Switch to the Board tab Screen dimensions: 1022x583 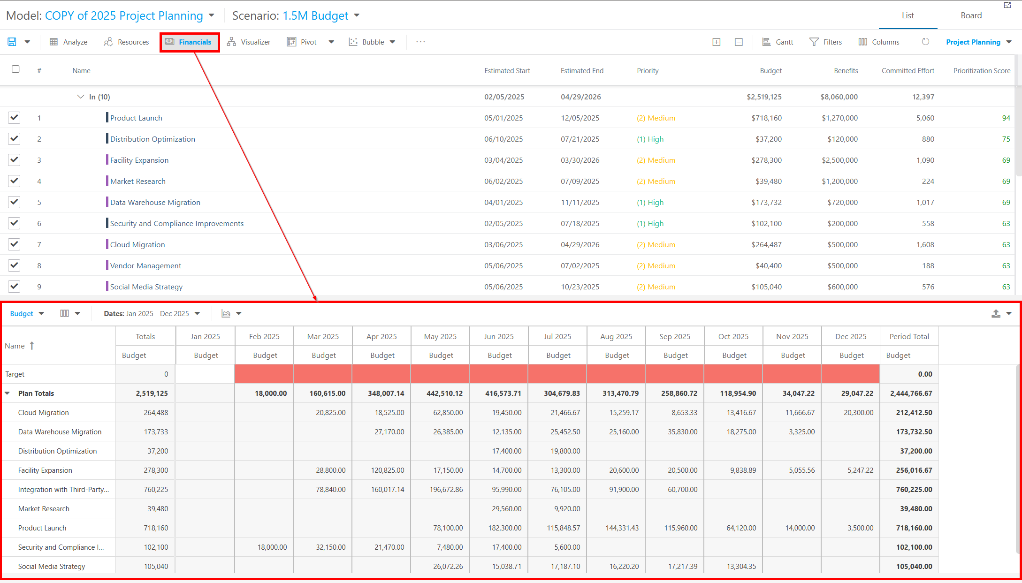click(971, 15)
